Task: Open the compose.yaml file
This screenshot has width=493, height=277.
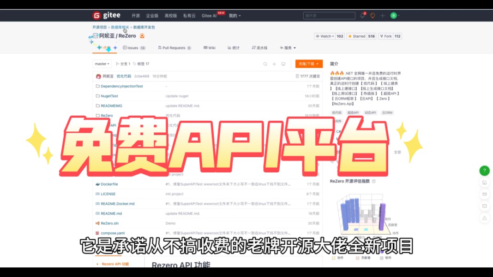Action: 113,233
